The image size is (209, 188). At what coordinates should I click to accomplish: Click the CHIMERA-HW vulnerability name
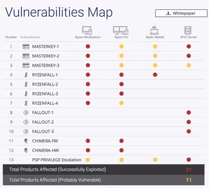tap(45, 150)
